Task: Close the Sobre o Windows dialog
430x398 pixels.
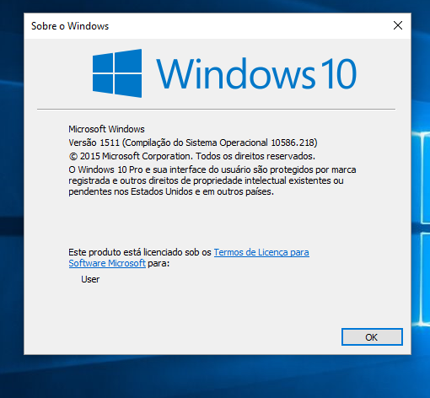Action: [398, 25]
